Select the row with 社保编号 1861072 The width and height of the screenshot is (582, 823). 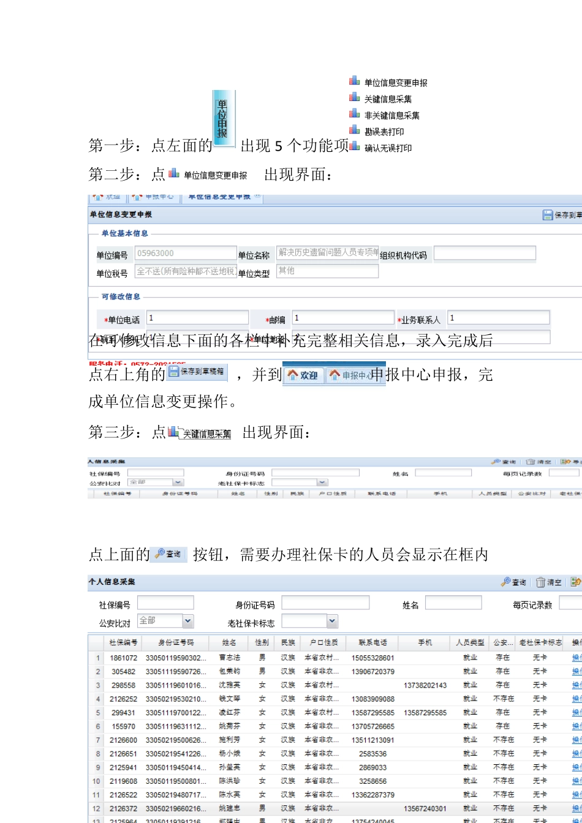tap(334, 658)
